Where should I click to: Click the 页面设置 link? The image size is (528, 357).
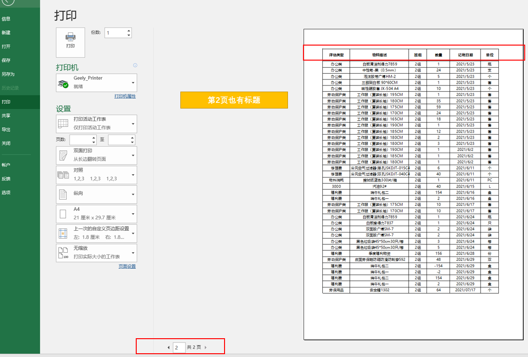127,266
